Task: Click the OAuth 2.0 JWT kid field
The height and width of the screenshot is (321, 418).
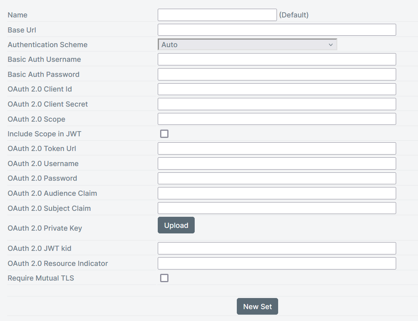Action: 277,248
